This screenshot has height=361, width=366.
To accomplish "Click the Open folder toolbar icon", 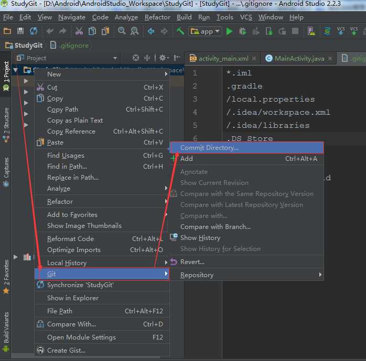I will (7, 31).
